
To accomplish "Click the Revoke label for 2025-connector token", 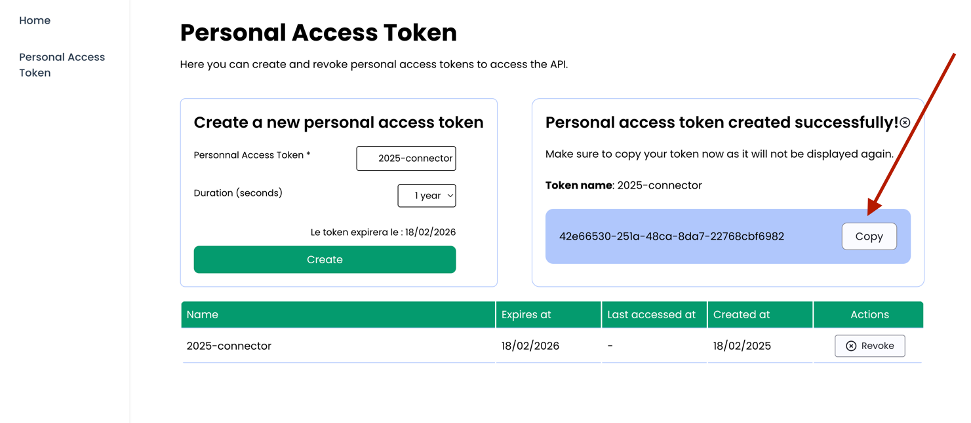I will (877, 346).
